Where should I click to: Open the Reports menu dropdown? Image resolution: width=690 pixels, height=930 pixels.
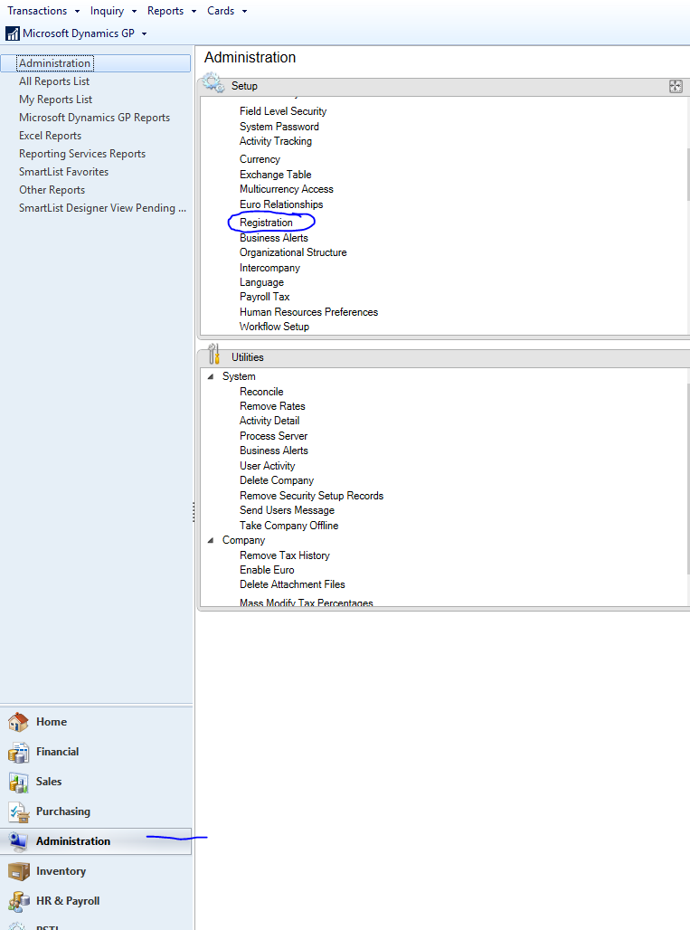pos(171,11)
